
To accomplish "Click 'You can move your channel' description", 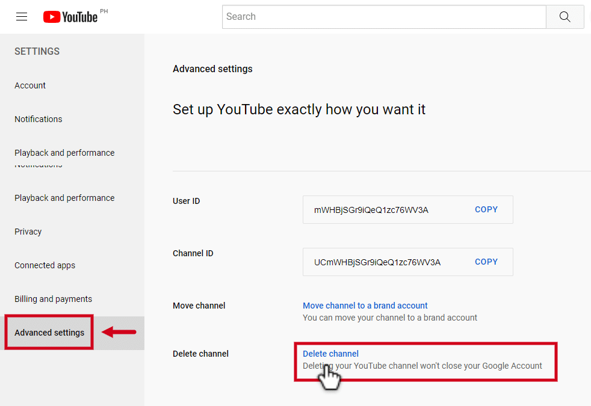I will (390, 318).
